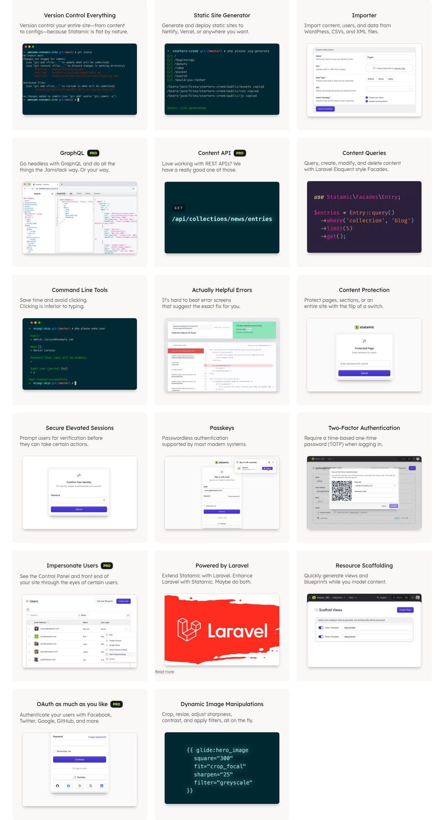Click the Create User button

(123, 601)
